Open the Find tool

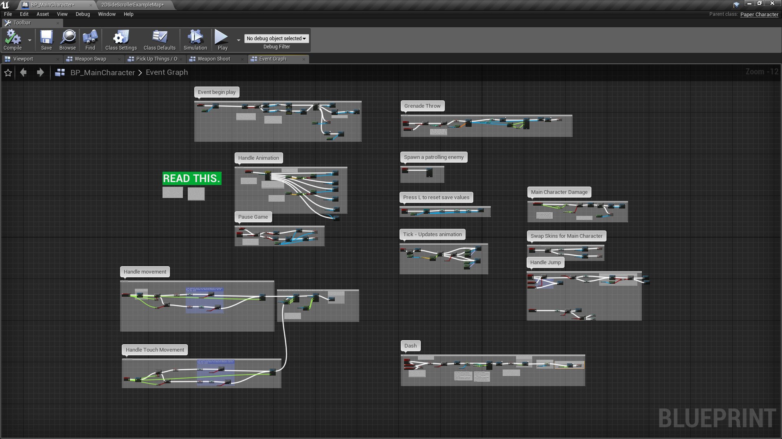coord(90,39)
